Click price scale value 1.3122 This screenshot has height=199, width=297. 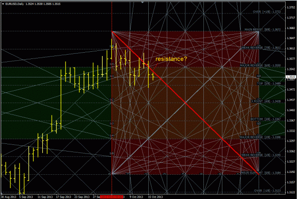click(x=291, y=192)
